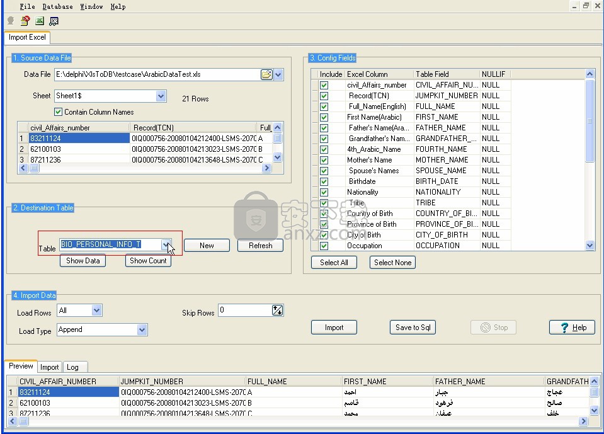
Task: Expand the Load Rows All dropdown
Action: pos(96,310)
